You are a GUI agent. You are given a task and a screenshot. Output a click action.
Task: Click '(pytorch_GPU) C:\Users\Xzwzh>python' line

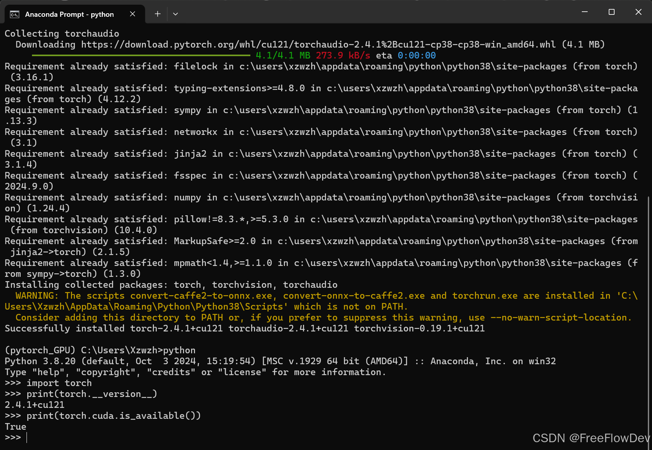pos(100,350)
